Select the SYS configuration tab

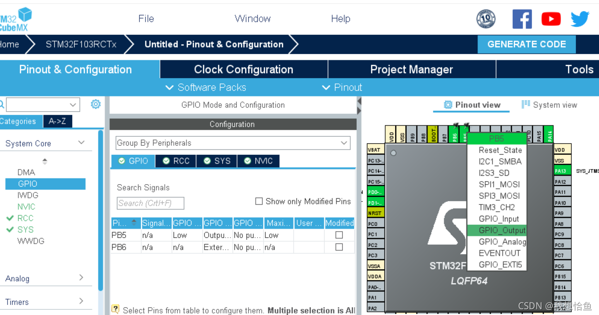tap(217, 161)
